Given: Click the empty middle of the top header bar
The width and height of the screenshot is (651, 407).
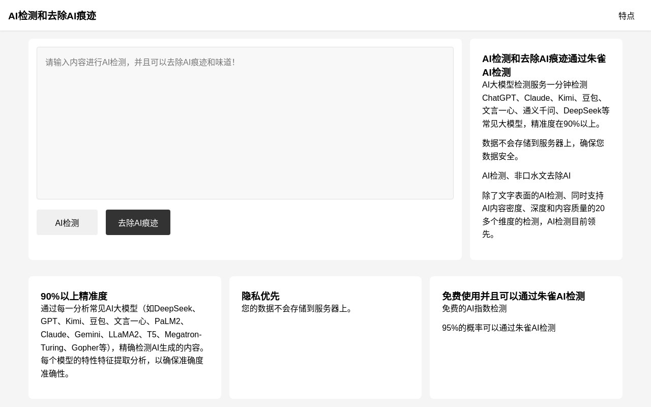Looking at the screenshot, I should point(325,16).
